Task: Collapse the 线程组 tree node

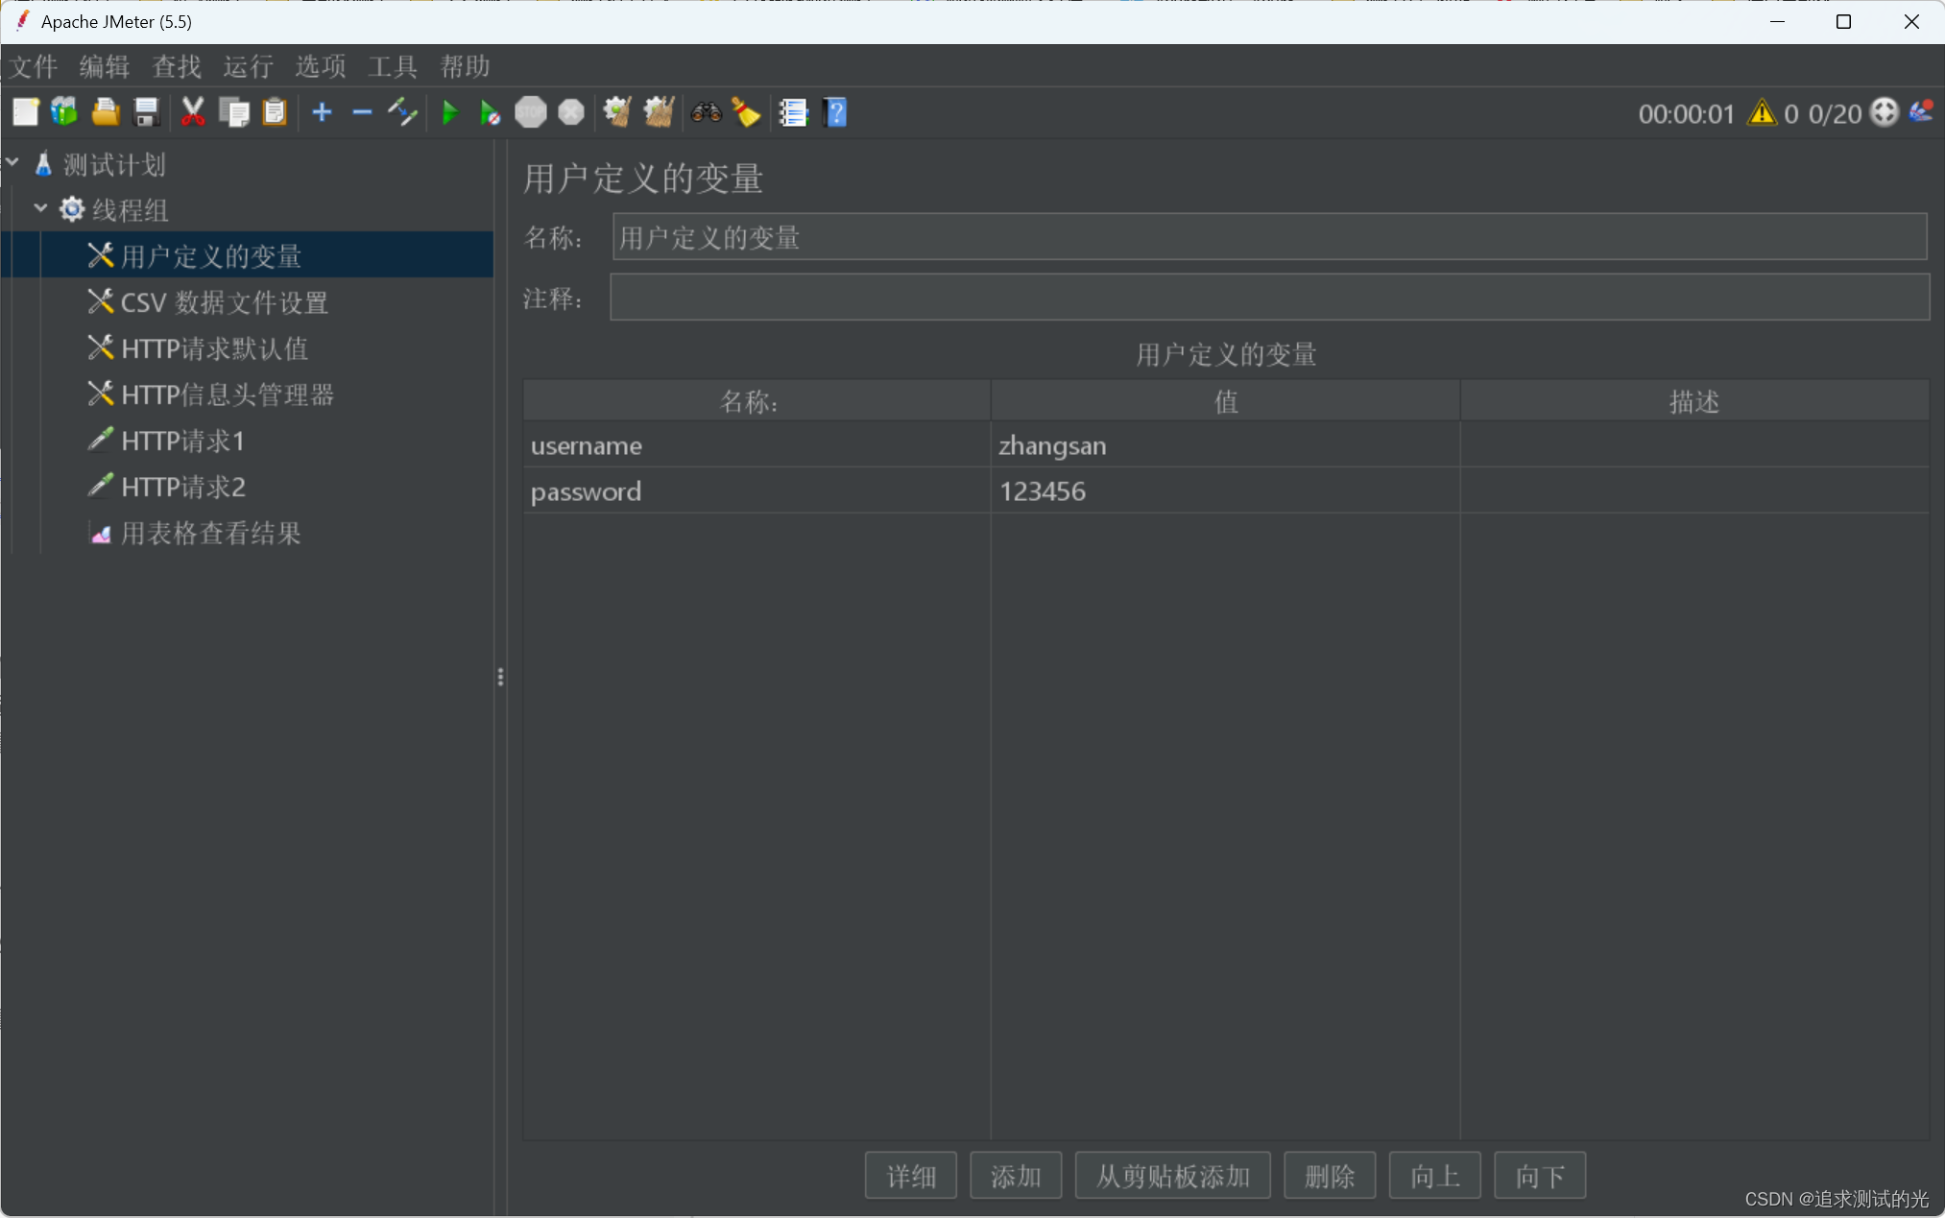Action: click(40, 208)
